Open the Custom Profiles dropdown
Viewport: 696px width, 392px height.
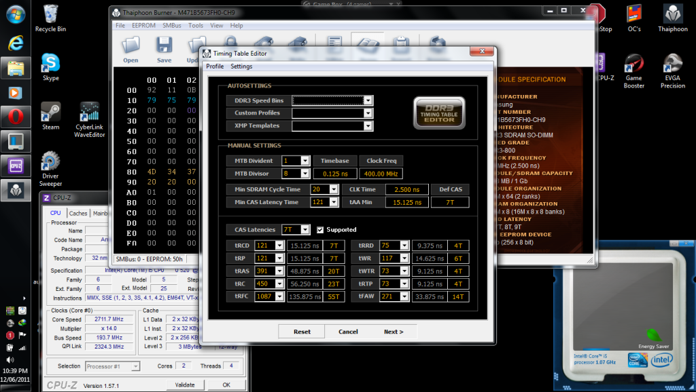tap(368, 113)
